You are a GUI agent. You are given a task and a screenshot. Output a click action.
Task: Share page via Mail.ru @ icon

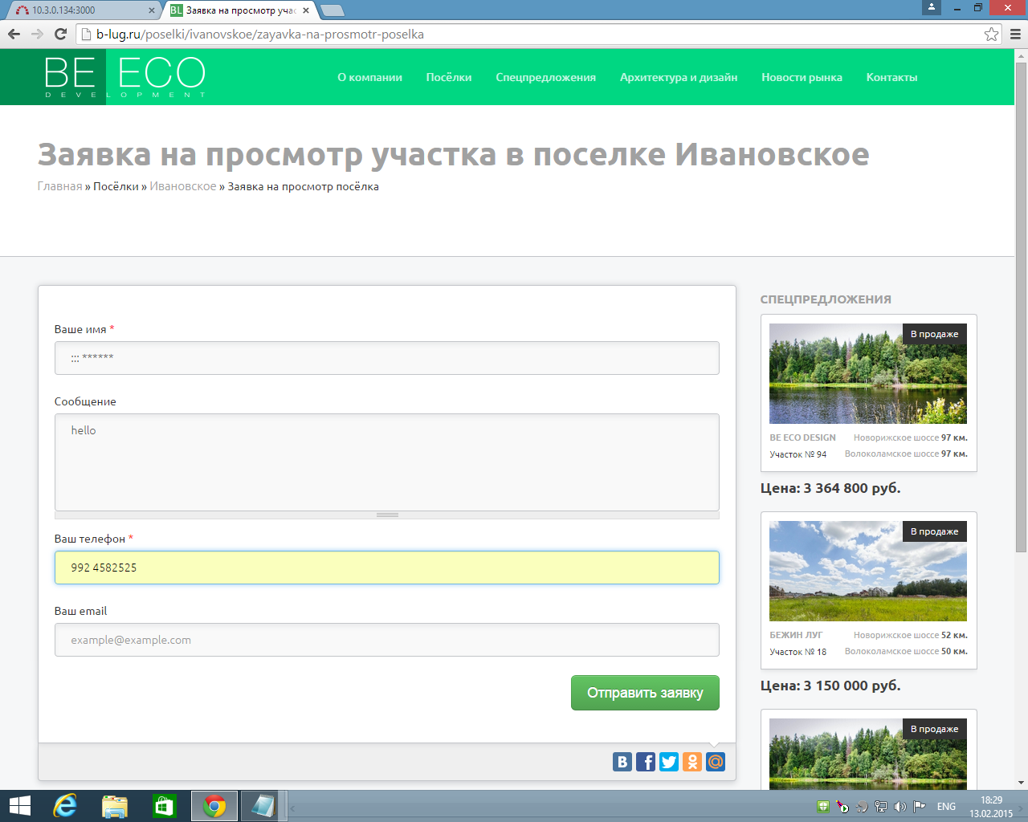(716, 762)
